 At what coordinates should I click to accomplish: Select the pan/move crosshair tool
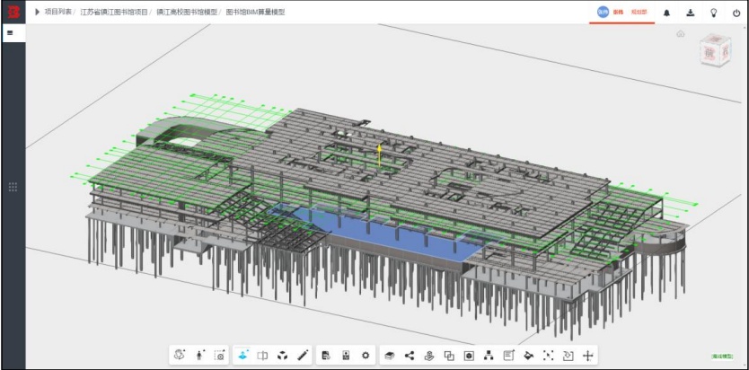coord(587,356)
